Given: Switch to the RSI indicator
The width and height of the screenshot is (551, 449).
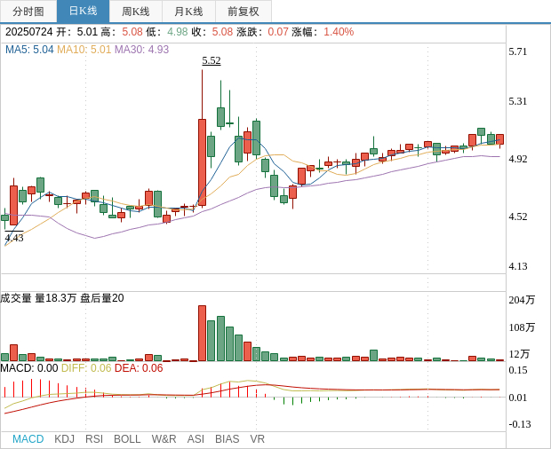Looking at the screenshot, I should [x=94, y=439].
